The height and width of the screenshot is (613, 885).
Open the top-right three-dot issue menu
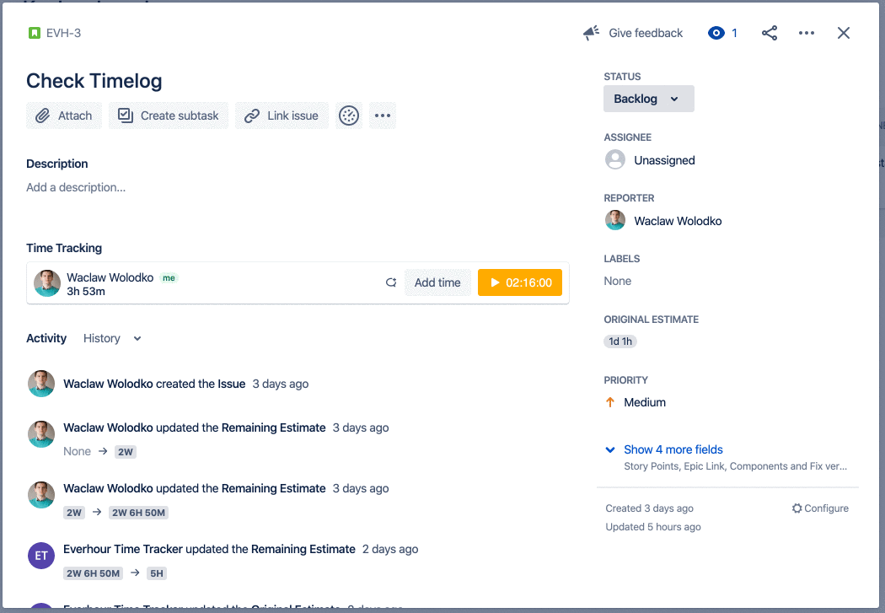point(807,33)
